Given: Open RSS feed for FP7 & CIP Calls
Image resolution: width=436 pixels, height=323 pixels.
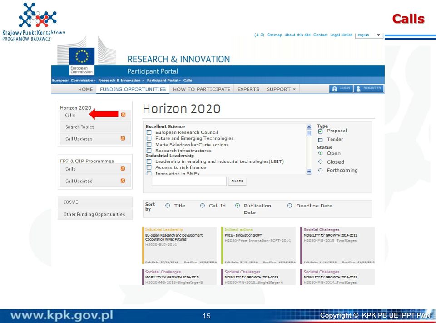Looking at the screenshot, I should tap(123, 168).
